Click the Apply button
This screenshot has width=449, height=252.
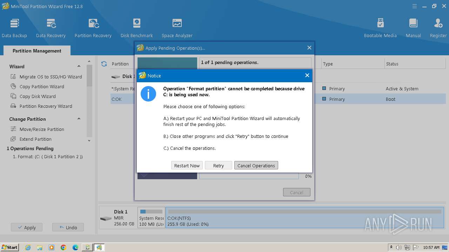click(x=26, y=227)
